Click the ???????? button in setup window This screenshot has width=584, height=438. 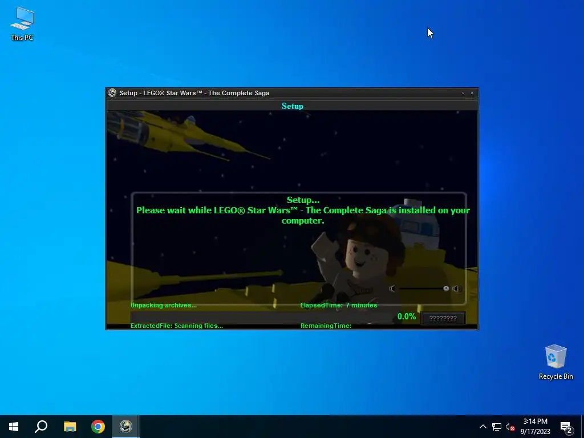coord(443,318)
